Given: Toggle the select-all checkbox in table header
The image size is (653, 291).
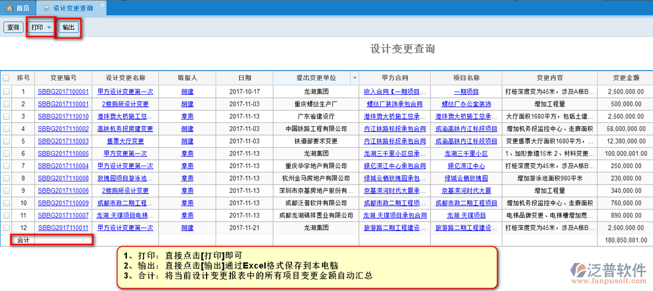Looking at the screenshot, I should (6, 78).
